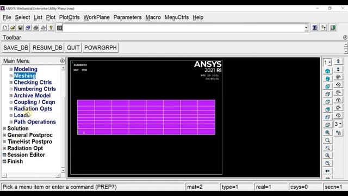This screenshot has width=348, height=196.
Task: Switch to Oblique view
Action: pos(327,78)
